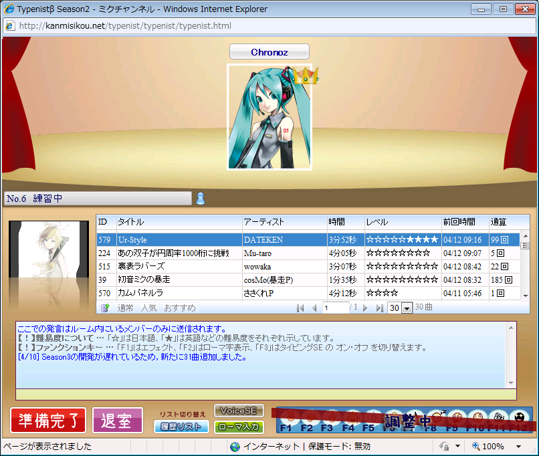Viewport: 539px width, 456px height.
Task: Click the security lock icon in status bar
Action: tap(444, 447)
